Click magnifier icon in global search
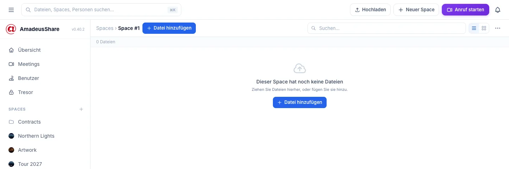The width and height of the screenshot is (509, 169). (x=28, y=10)
